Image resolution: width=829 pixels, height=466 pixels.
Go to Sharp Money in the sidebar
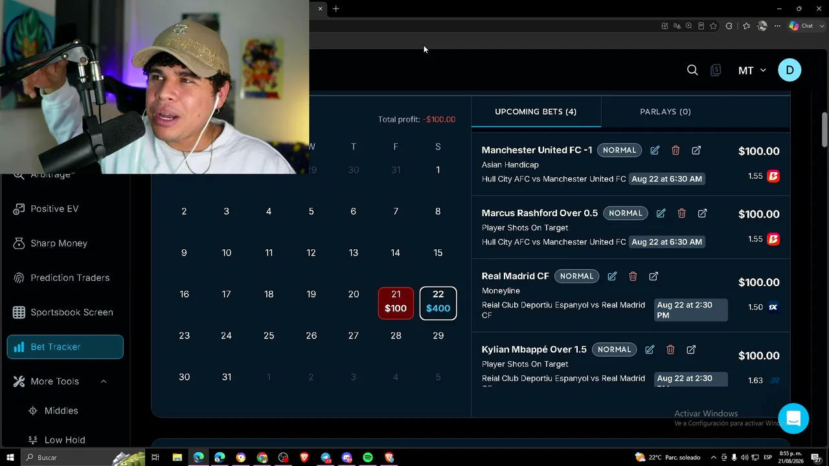[x=65, y=243]
